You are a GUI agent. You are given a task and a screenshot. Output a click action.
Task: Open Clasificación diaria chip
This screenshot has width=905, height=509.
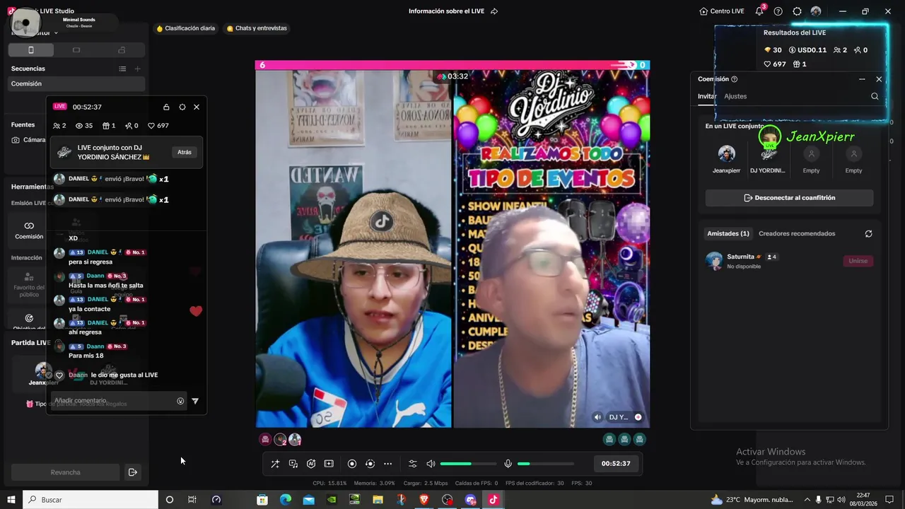(x=186, y=28)
